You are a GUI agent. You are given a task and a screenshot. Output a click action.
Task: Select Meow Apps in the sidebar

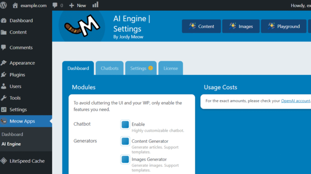coord(26,121)
